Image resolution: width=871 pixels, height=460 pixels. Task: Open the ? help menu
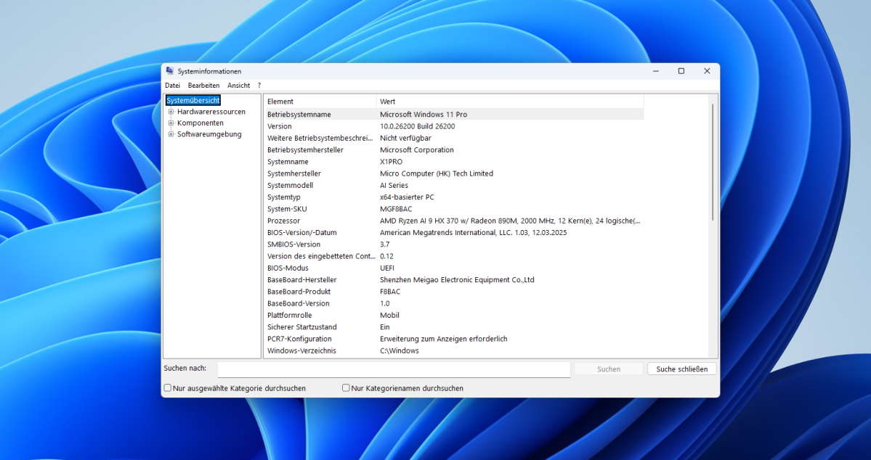(x=259, y=86)
